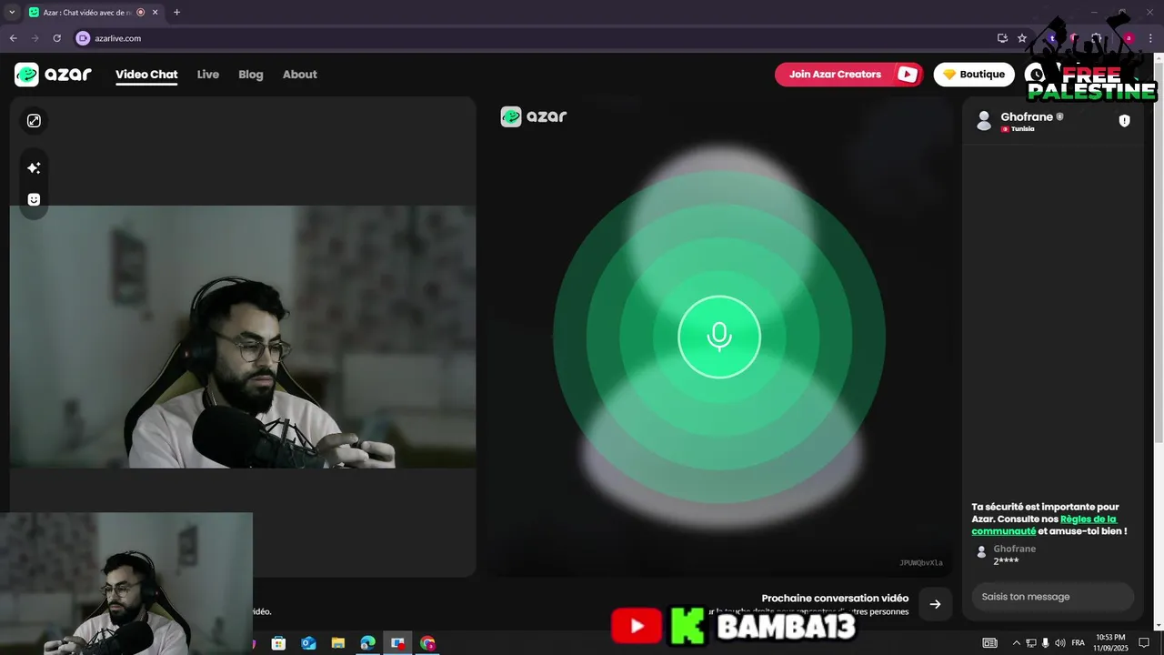Open the Blog page
The width and height of the screenshot is (1164, 655).
[x=251, y=75]
